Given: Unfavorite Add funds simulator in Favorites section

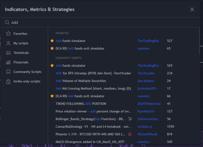Looking at the screenshot, I should point(52,41).
